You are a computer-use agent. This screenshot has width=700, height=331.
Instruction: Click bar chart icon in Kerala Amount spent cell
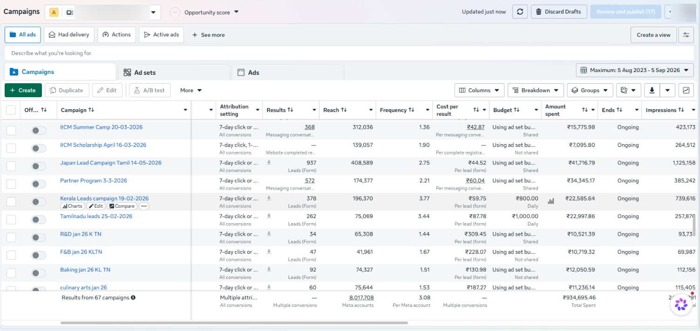point(551,201)
